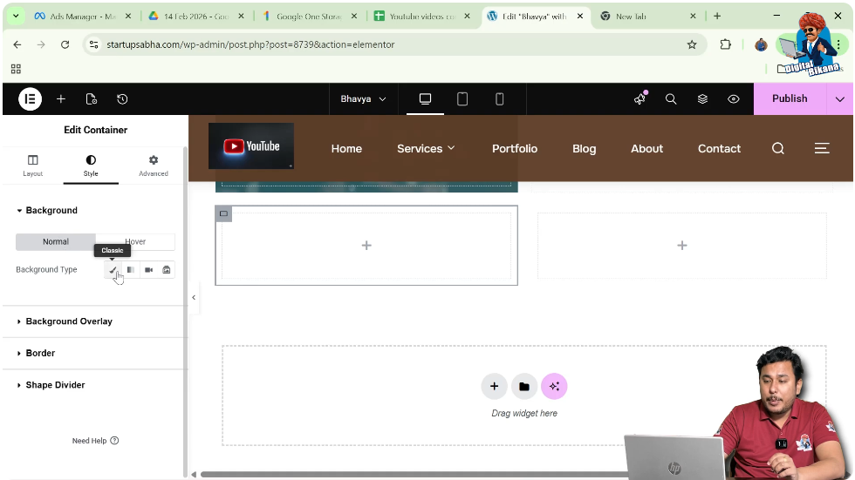This screenshot has height=480, width=855.
Task: View site information icon in address bar
Action: 94,44
